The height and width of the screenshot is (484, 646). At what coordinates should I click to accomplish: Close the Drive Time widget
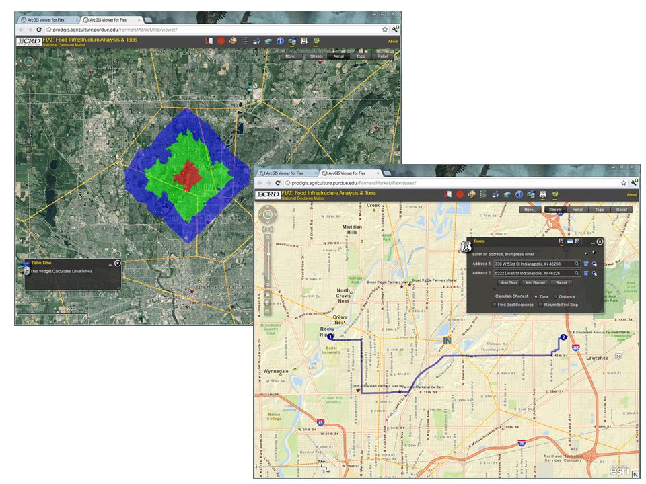coord(117,263)
